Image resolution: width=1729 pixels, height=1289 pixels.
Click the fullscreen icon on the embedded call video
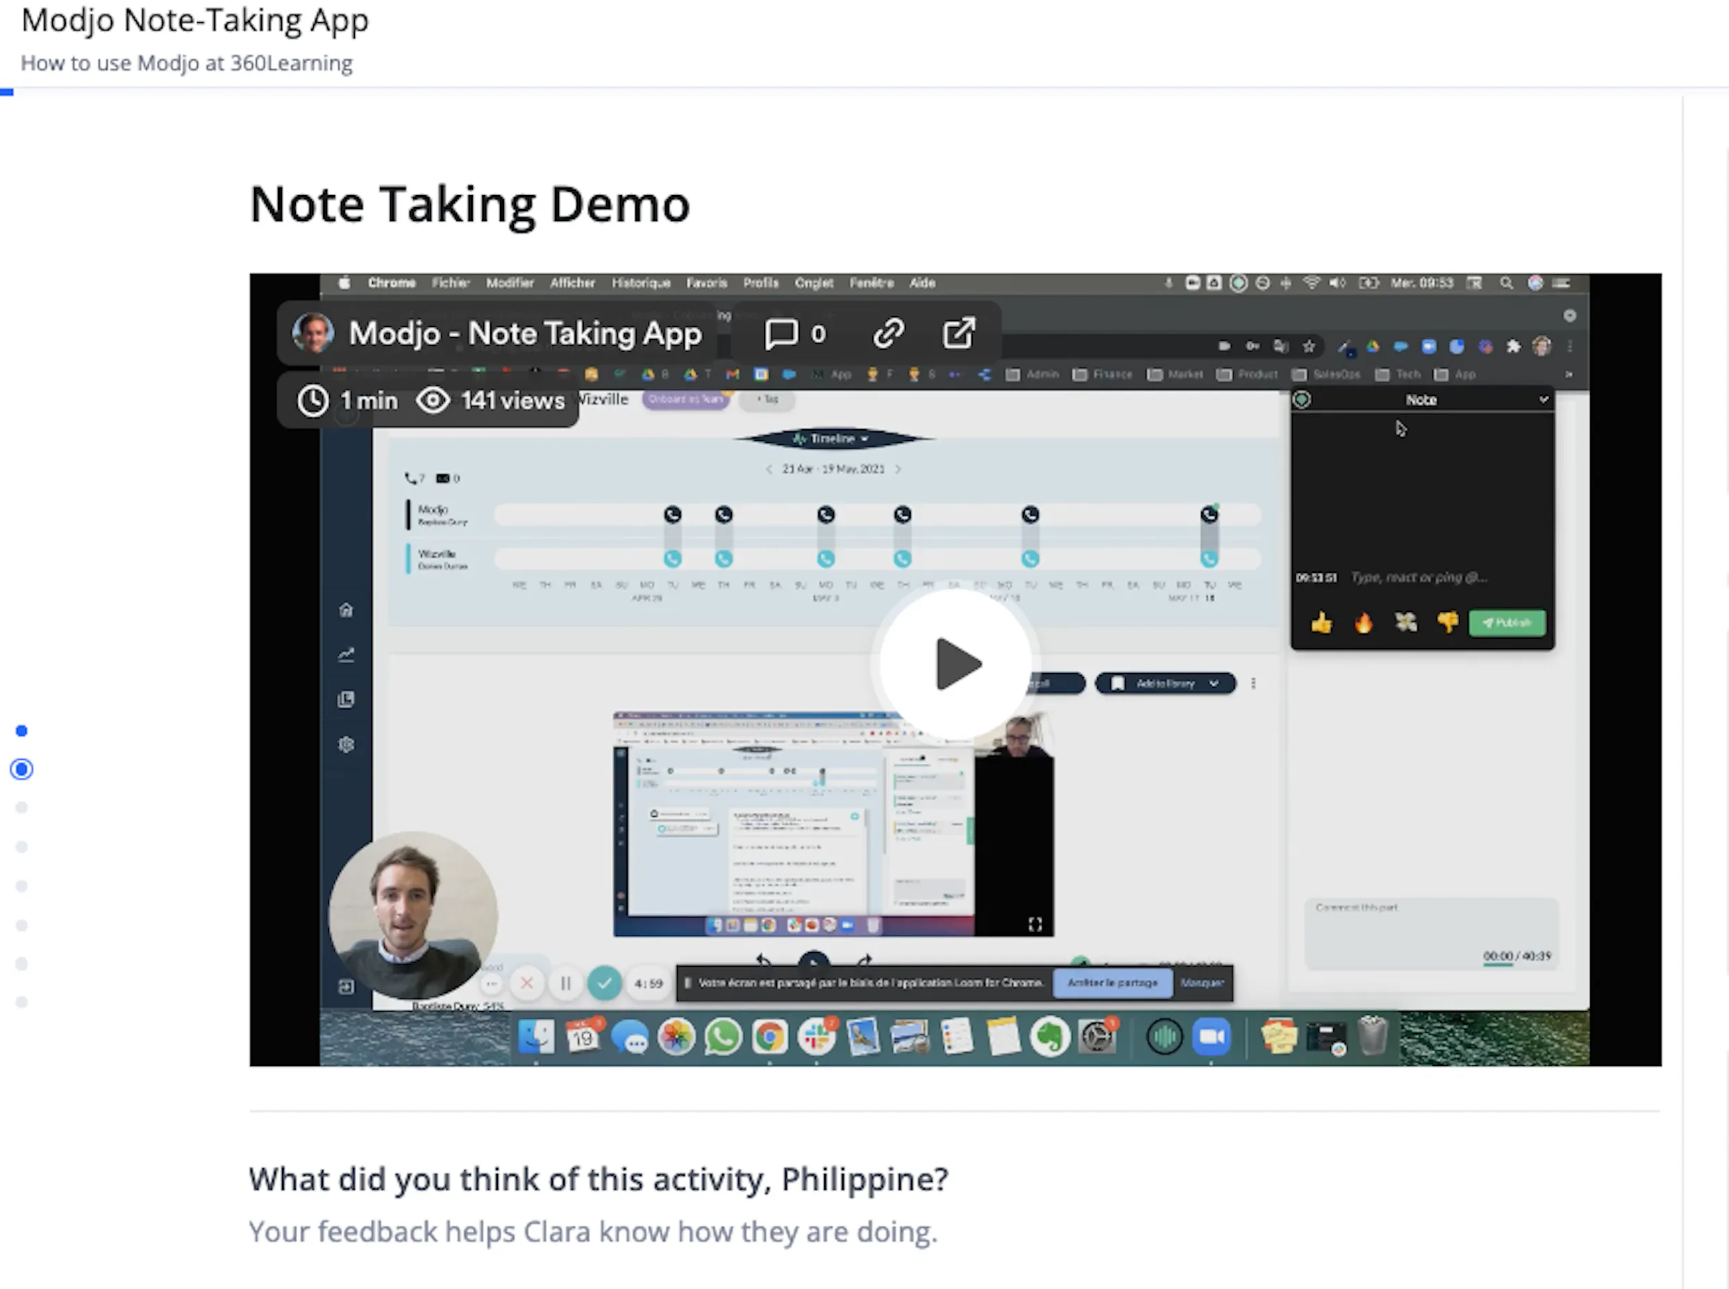pyautogui.click(x=1035, y=924)
